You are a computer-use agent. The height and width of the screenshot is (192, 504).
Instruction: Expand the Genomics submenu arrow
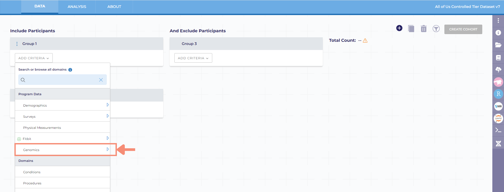(108, 149)
